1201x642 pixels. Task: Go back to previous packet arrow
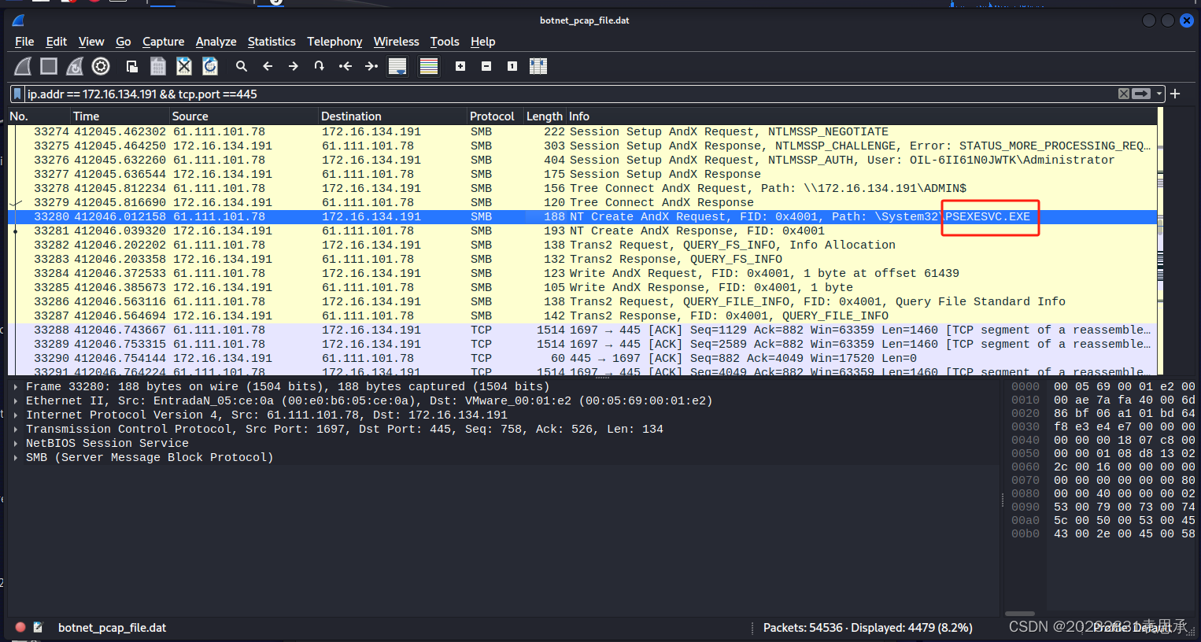(x=268, y=67)
